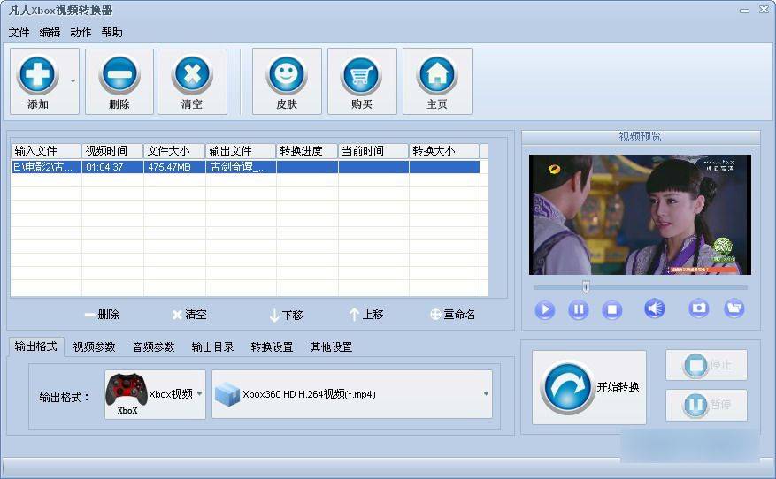Click the 清空 (Clear) toolbar icon
The height and width of the screenshot is (479, 776).
tap(192, 74)
